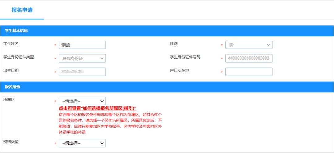This screenshot has height=153, width=334.
Task: Open the 如何选择报名所属区(指引) link
Action: pyautogui.click(x=97, y=108)
